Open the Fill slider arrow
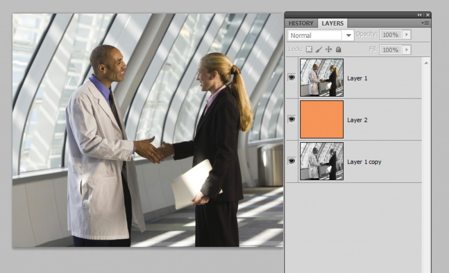449x273 pixels. coord(407,49)
